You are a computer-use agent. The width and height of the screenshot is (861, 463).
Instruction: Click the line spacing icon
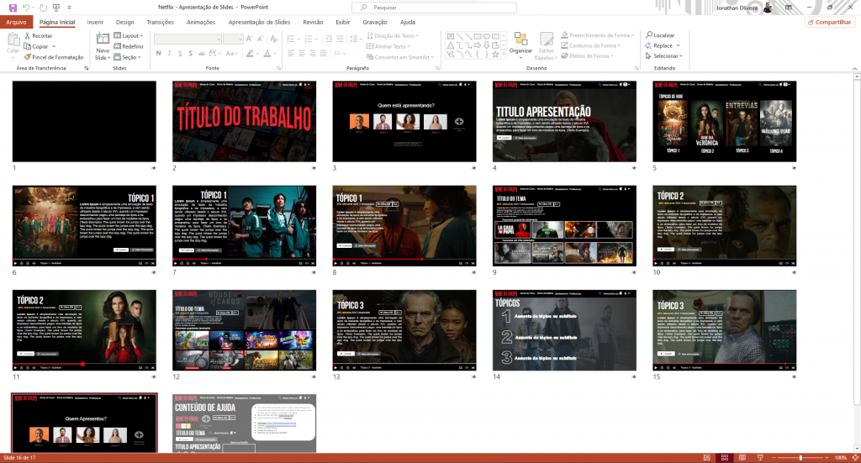tap(356, 39)
